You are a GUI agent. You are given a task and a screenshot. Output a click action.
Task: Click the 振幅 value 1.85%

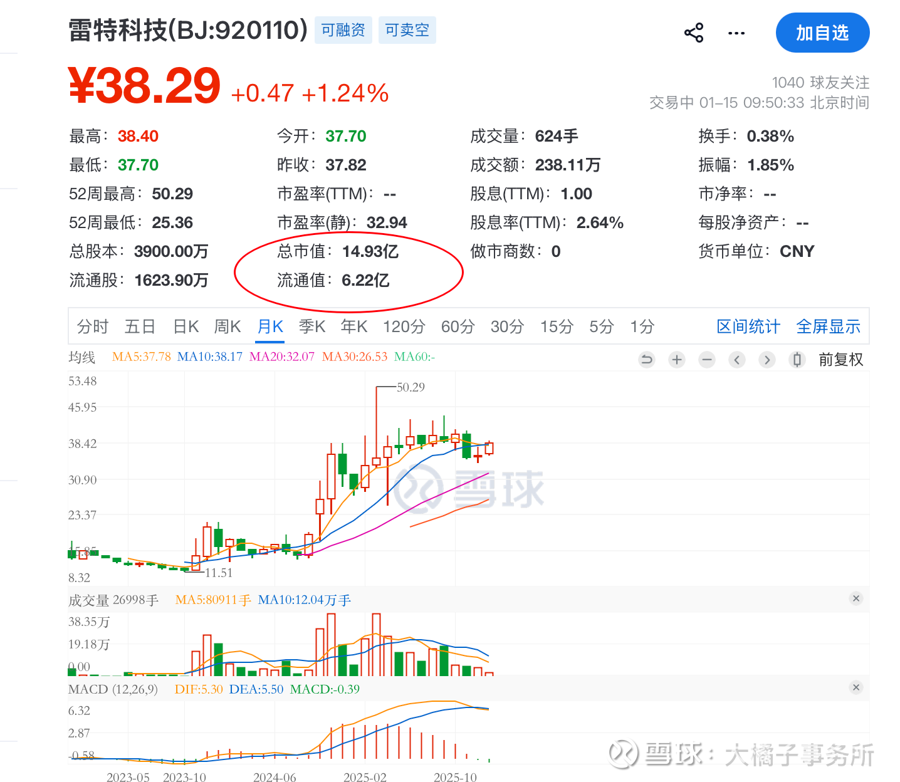pyautogui.click(x=771, y=165)
